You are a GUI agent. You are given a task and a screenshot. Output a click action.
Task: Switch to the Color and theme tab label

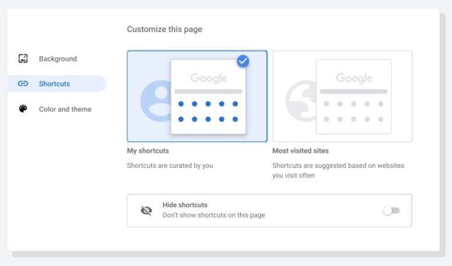(x=65, y=109)
